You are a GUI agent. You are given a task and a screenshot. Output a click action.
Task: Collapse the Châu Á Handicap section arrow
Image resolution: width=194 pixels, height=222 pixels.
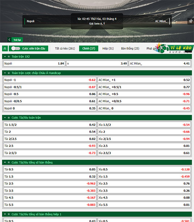click(x=5, y=73)
